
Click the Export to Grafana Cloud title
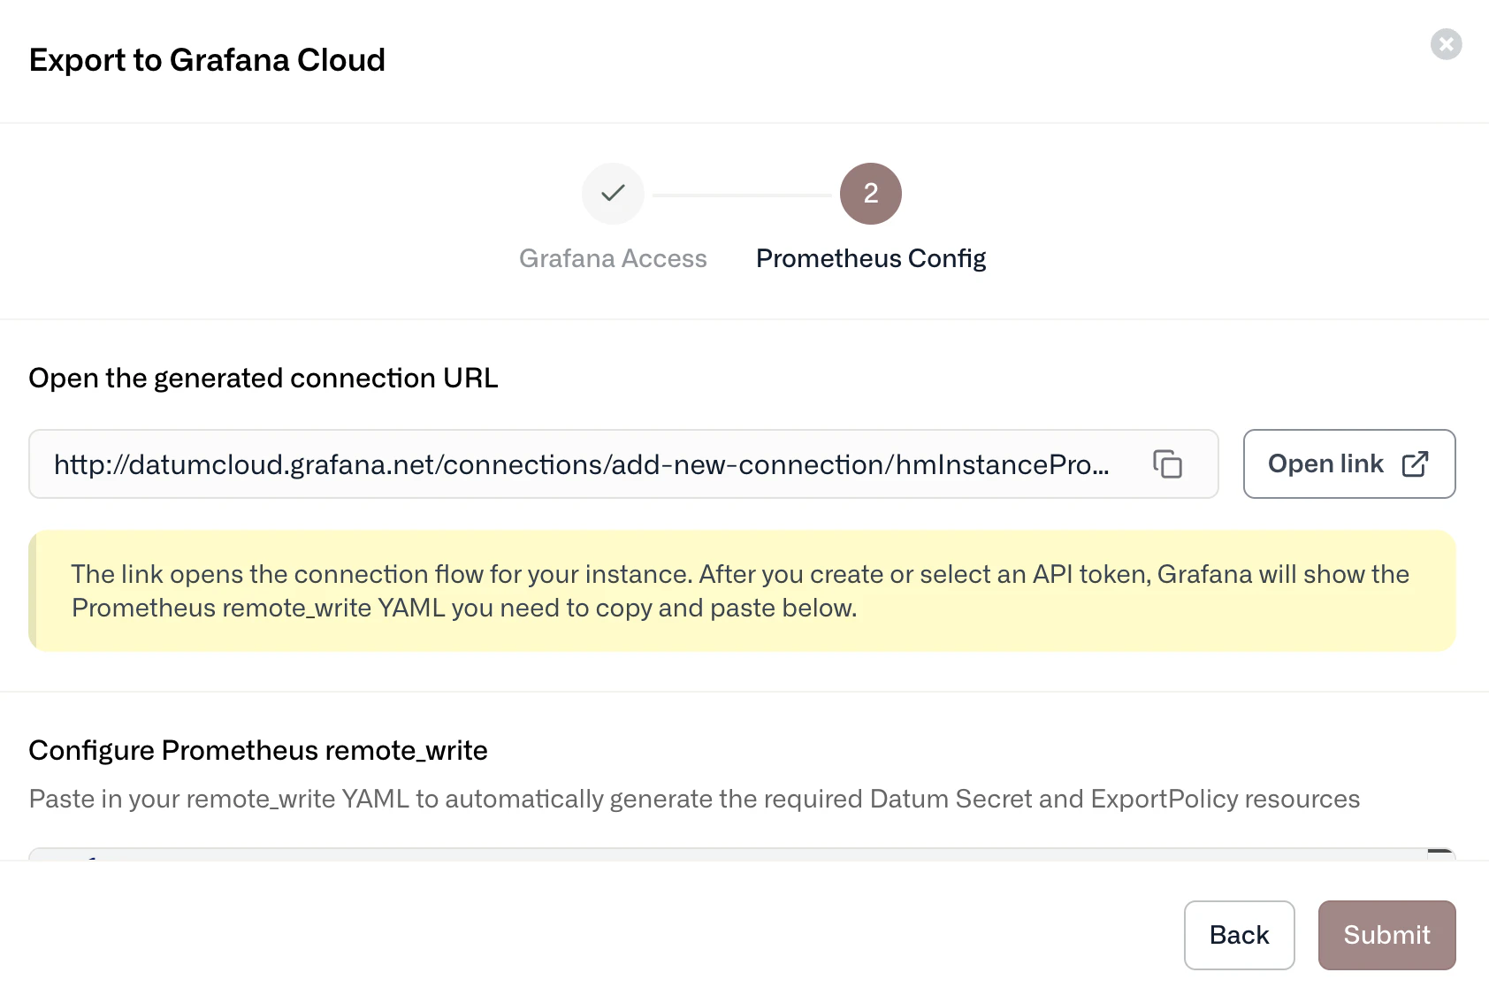pyautogui.click(x=207, y=60)
